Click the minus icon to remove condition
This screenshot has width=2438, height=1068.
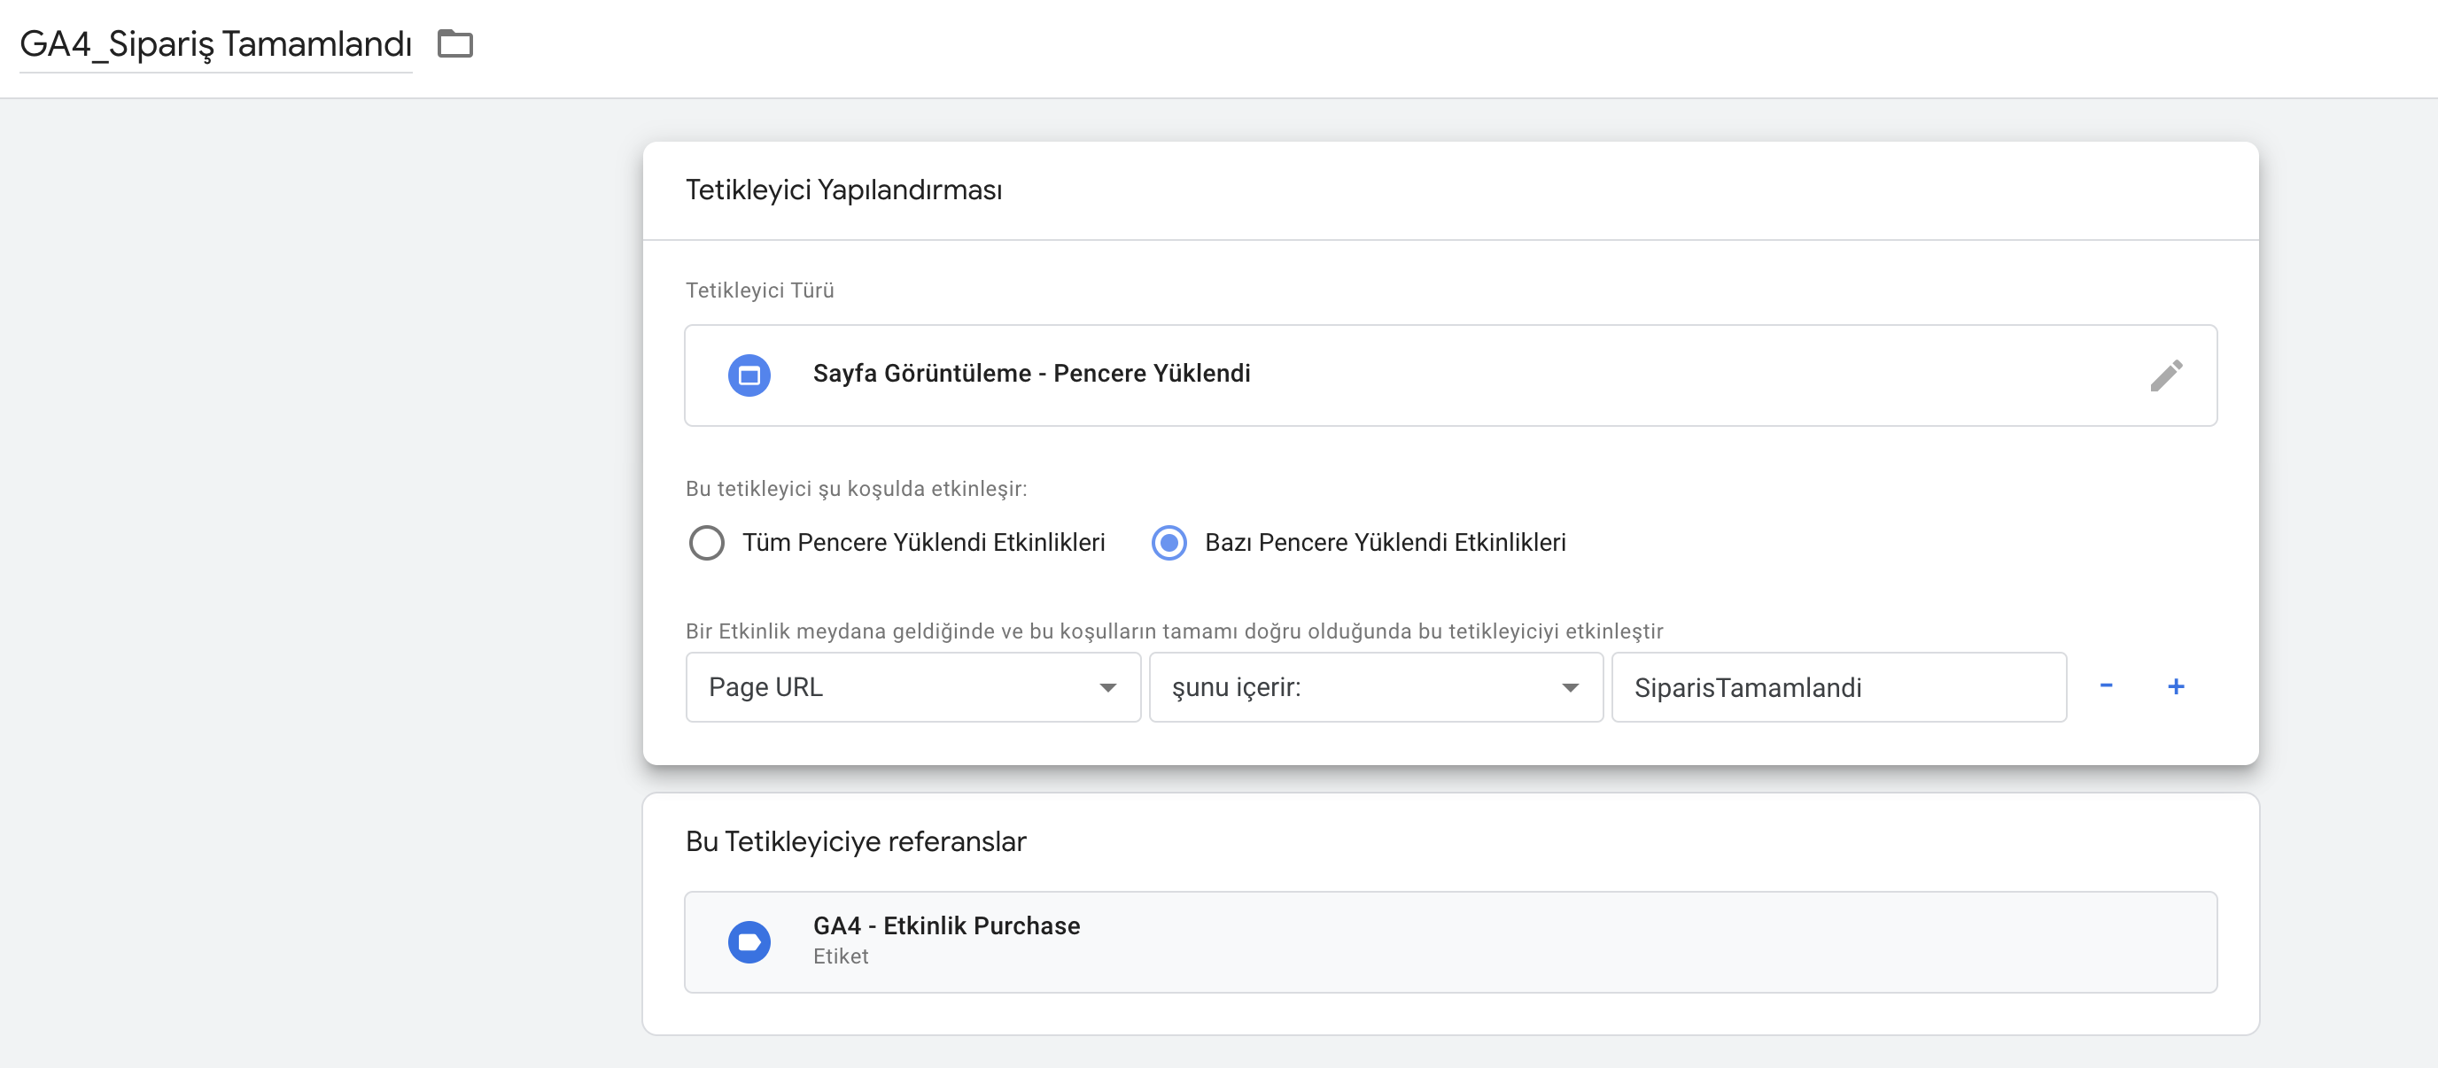[x=2106, y=685]
